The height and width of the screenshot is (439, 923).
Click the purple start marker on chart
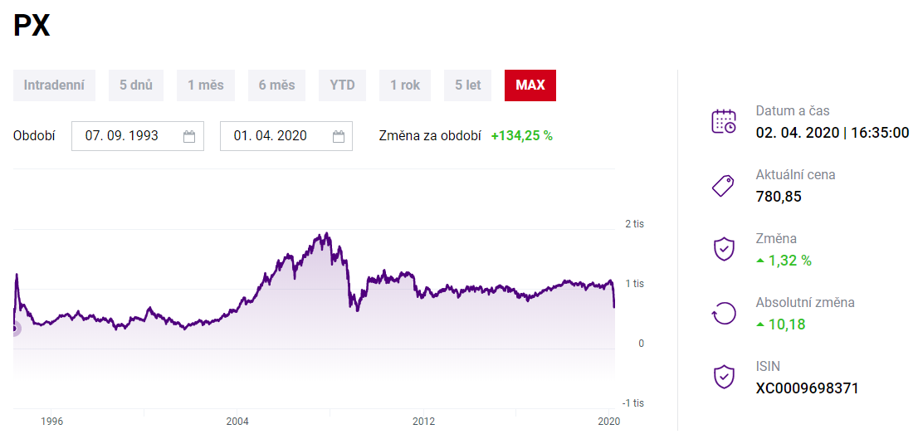tap(14, 329)
